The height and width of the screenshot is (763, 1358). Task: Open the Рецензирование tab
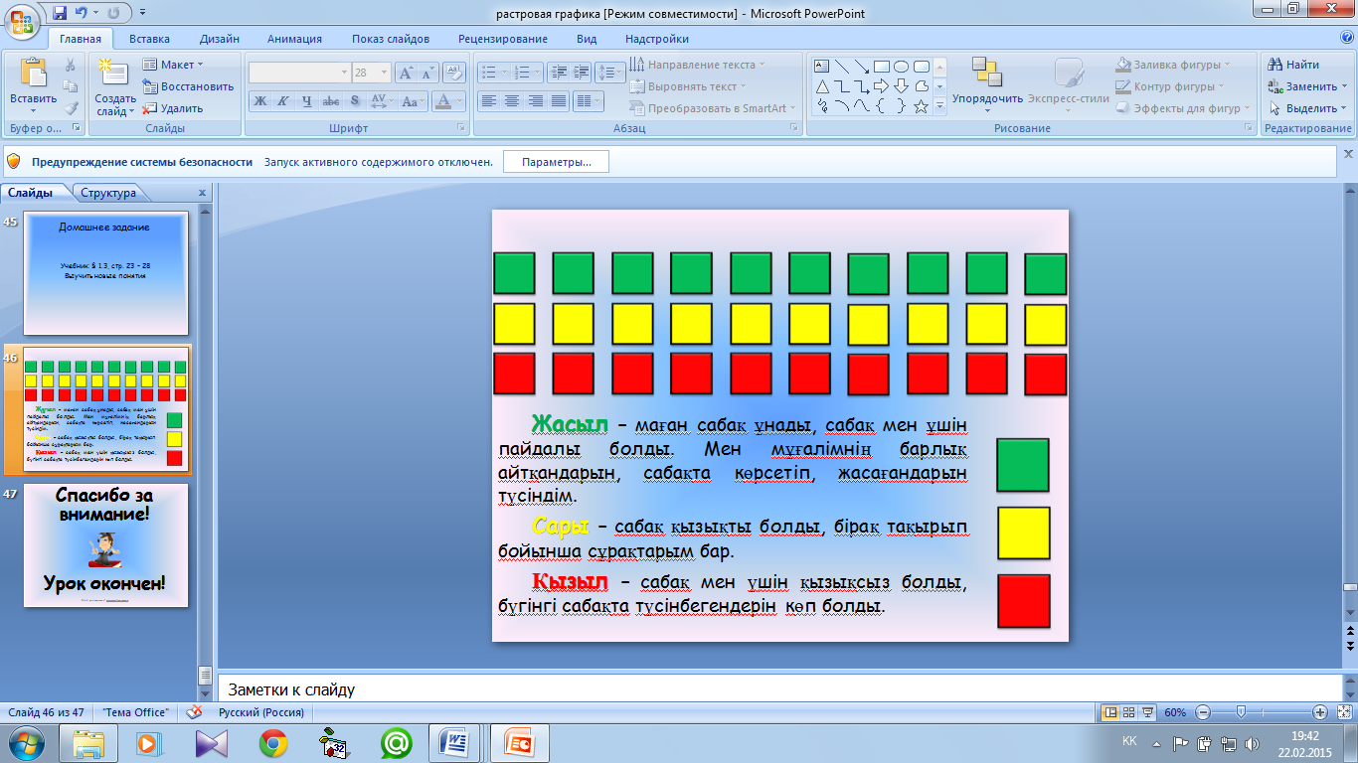point(503,39)
